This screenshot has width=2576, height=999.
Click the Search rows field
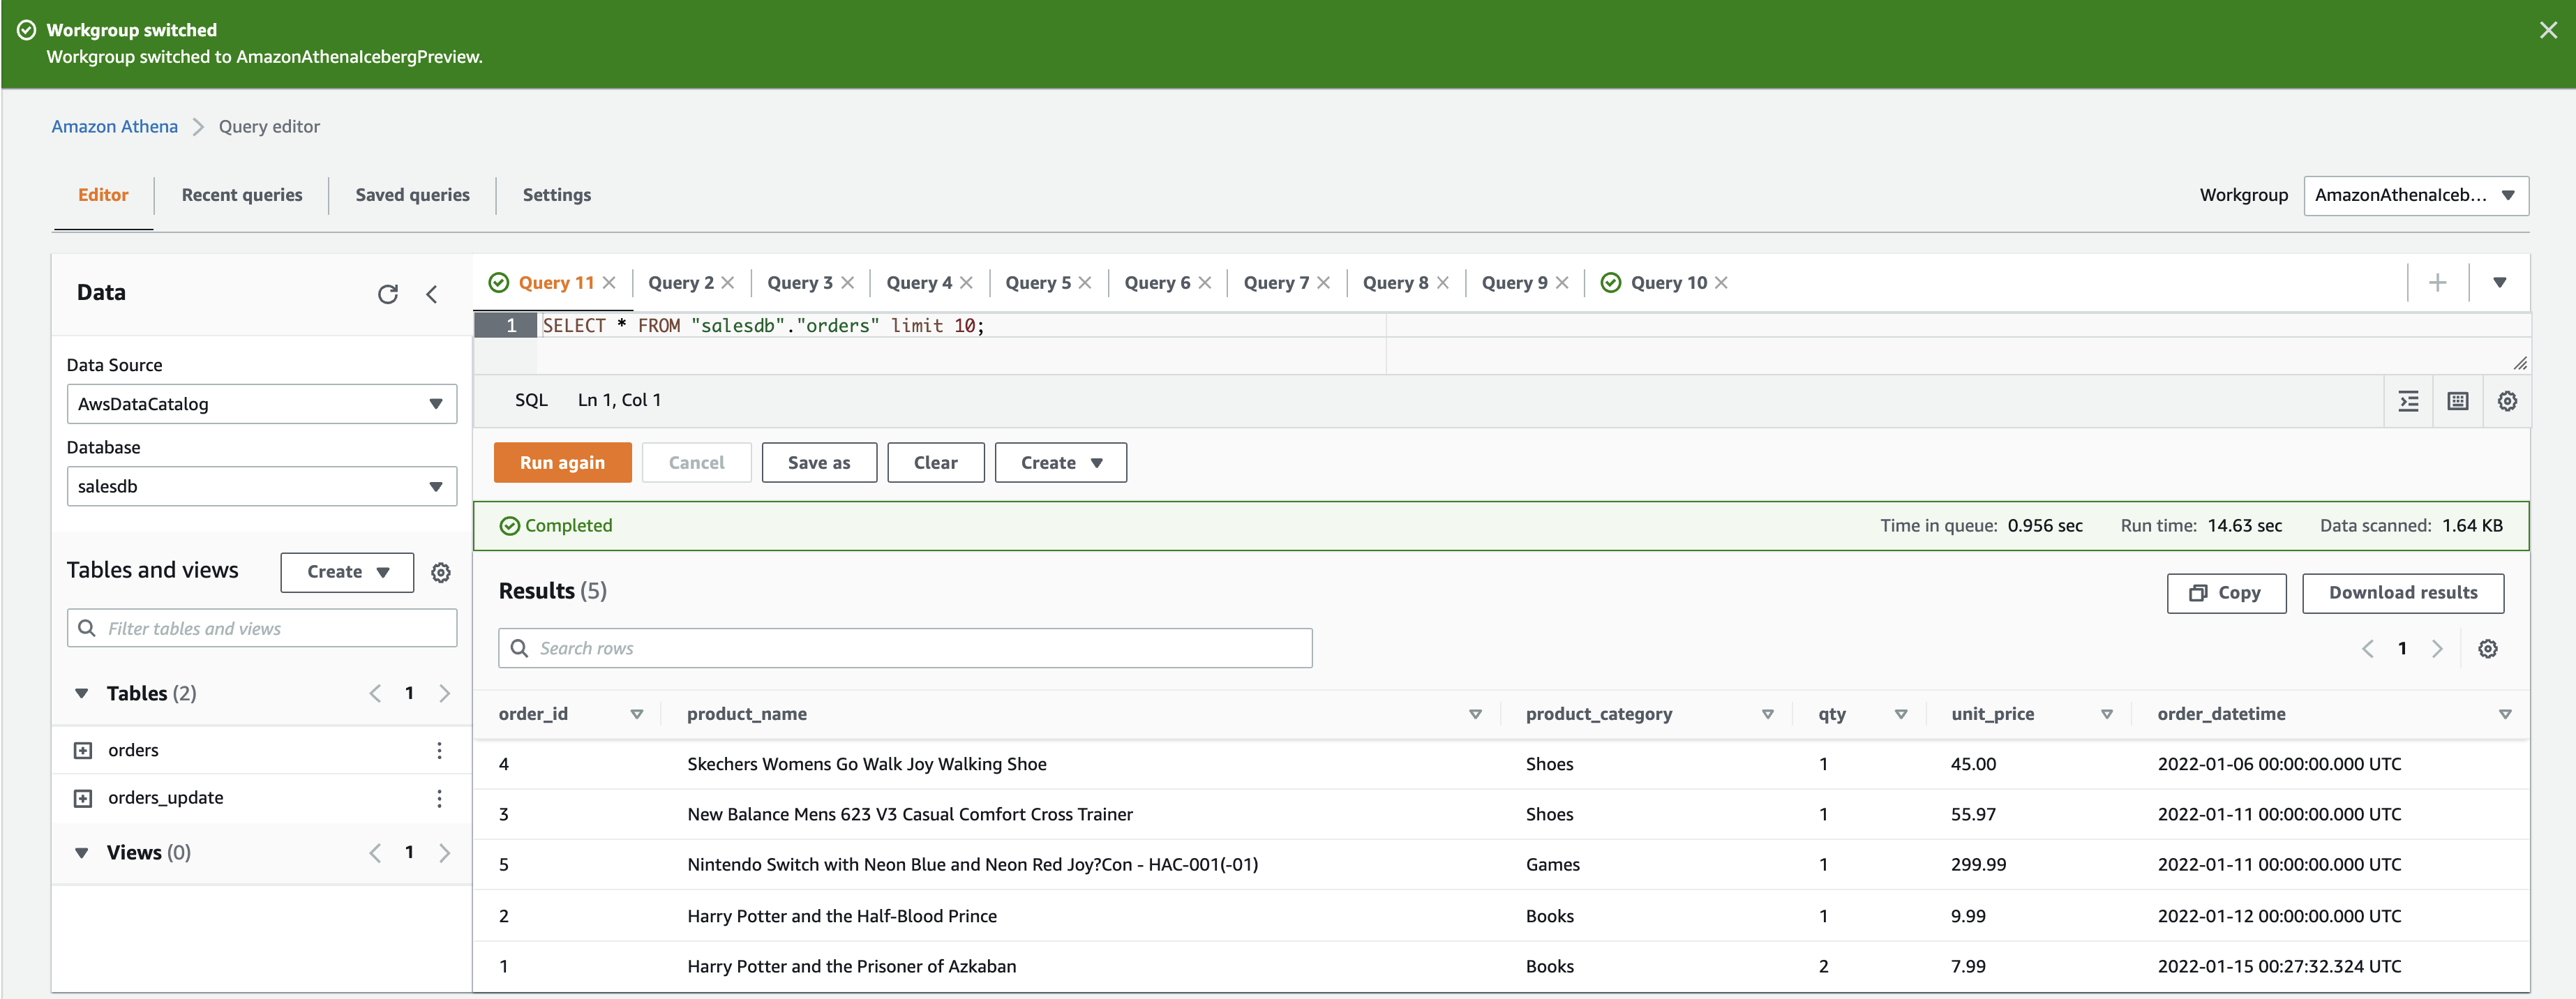click(905, 649)
